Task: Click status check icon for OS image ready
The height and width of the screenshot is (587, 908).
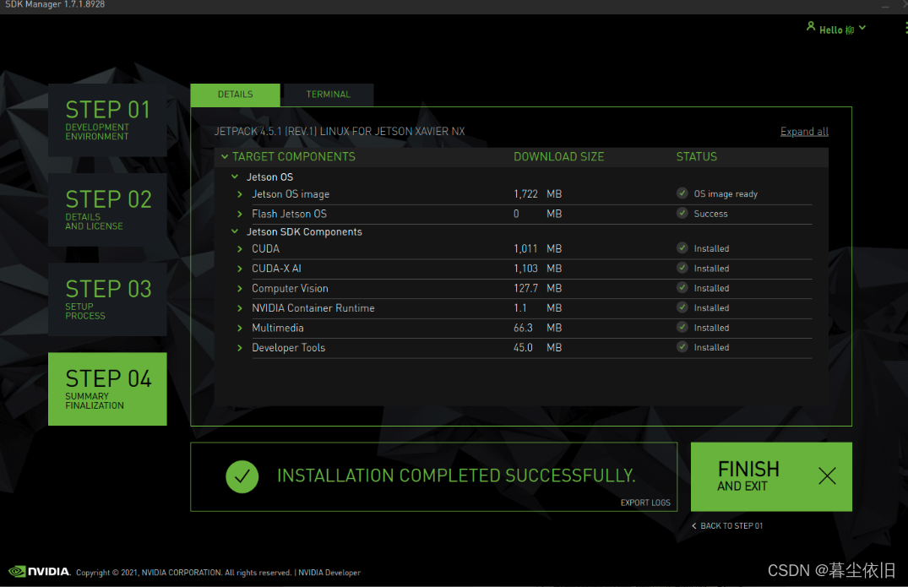Action: [682, 193]
